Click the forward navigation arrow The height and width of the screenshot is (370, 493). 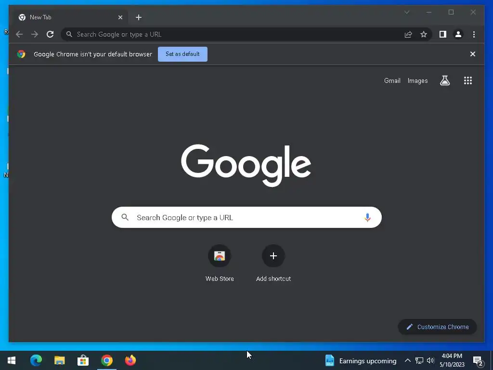pyautogui.click(x=35, y=34)
